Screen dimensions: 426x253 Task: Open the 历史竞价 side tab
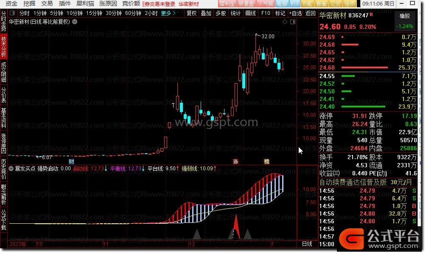pos(3,169)
